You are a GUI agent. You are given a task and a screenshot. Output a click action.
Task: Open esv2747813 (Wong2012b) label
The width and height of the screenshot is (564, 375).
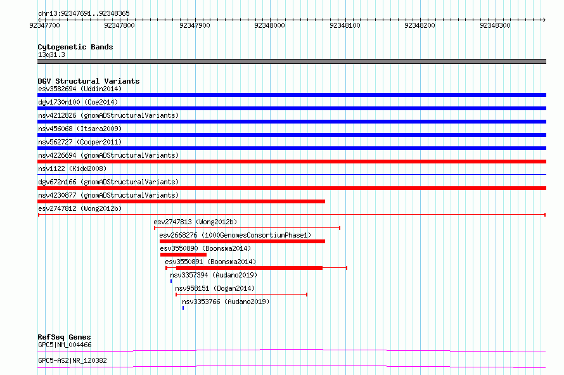[195, 222]
